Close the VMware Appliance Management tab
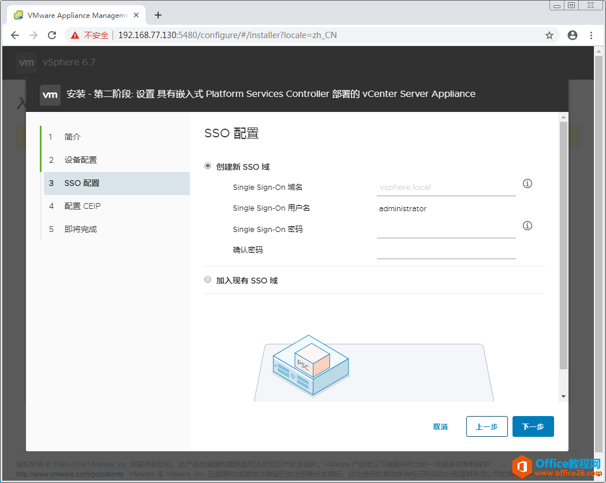The width and height of the screenshot is (606, 483). coord(136,15)
